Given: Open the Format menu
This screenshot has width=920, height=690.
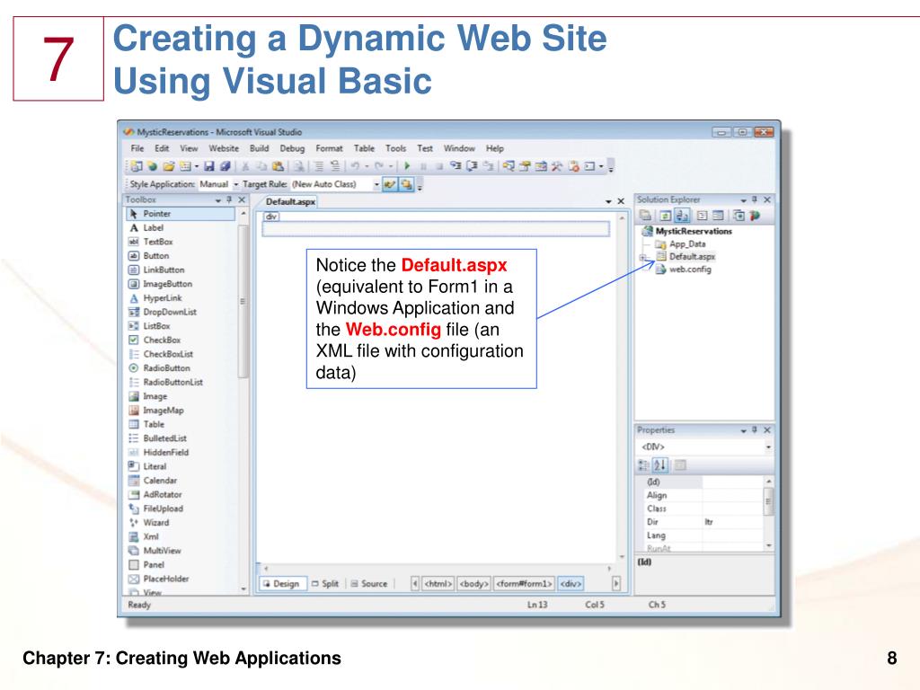Looking at the screenshot, I should pyautogui.click(x=329, y=148).
